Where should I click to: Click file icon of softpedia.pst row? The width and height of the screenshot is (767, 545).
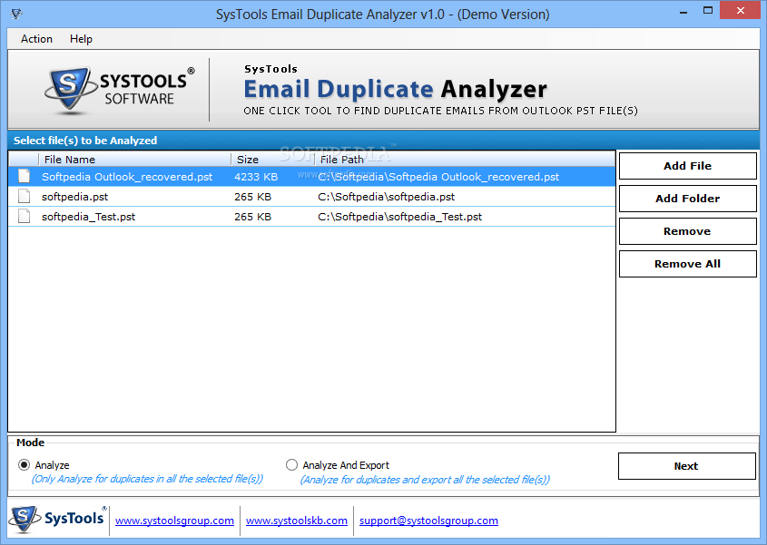[24, 197]
